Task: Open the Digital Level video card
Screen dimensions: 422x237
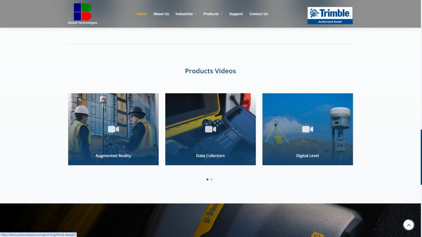Action: point(307,129)
